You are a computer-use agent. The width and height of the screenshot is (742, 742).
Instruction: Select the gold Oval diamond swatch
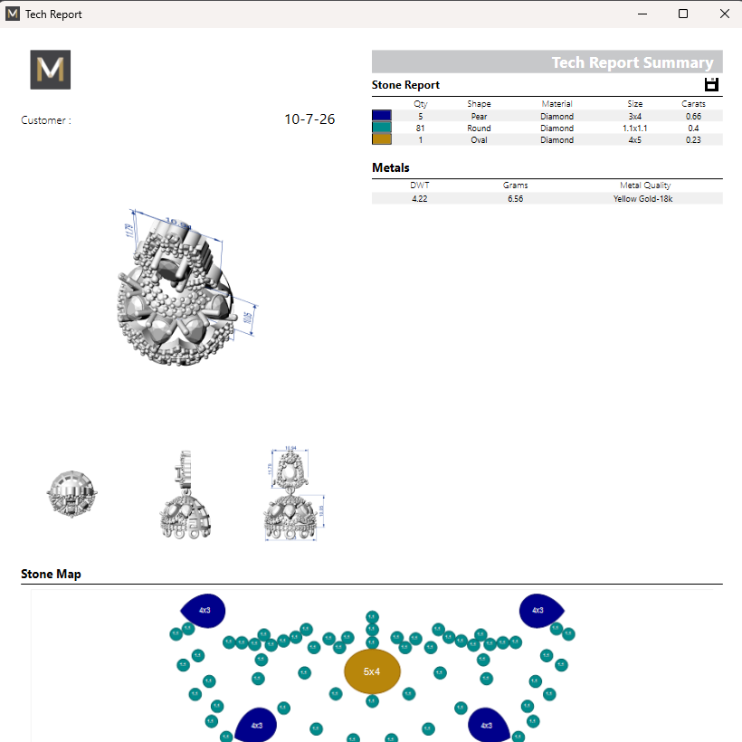click(x=382, y=139)
